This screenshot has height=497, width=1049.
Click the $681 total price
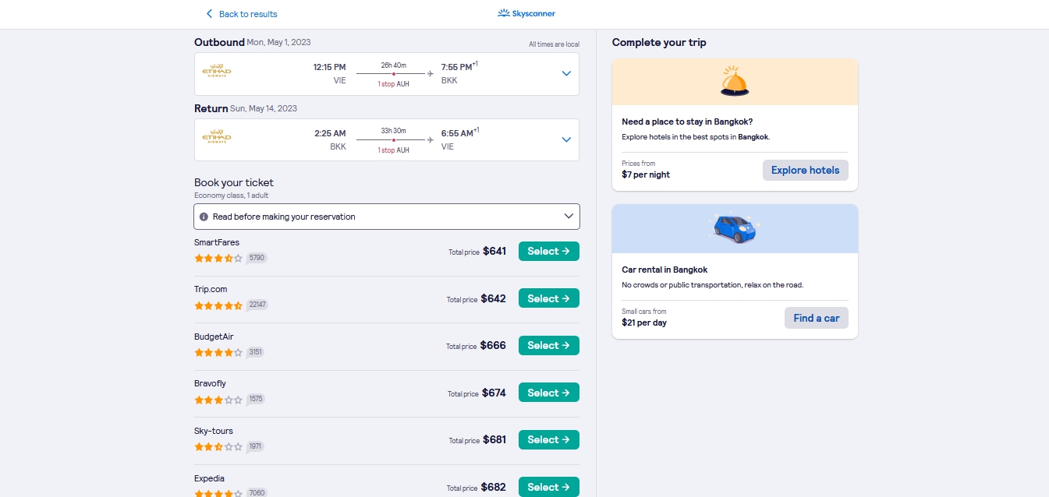click(x=494, y=439)
